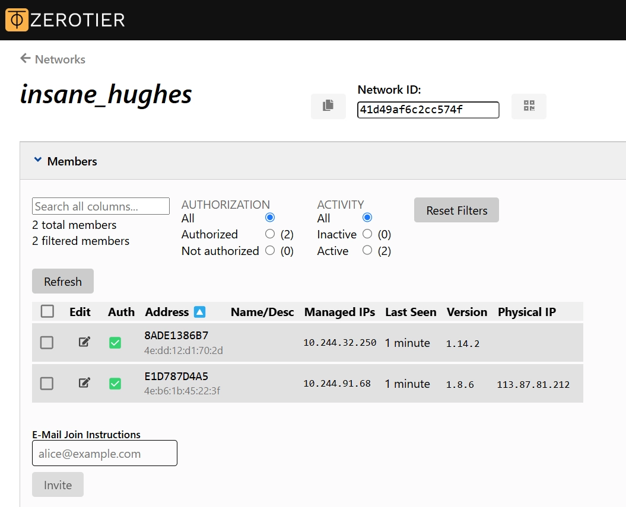The height and width of the screenshot is (507, 626).
Task: Toggle authorization for 8ADE1386B7
Action: [x=115, y=343]
